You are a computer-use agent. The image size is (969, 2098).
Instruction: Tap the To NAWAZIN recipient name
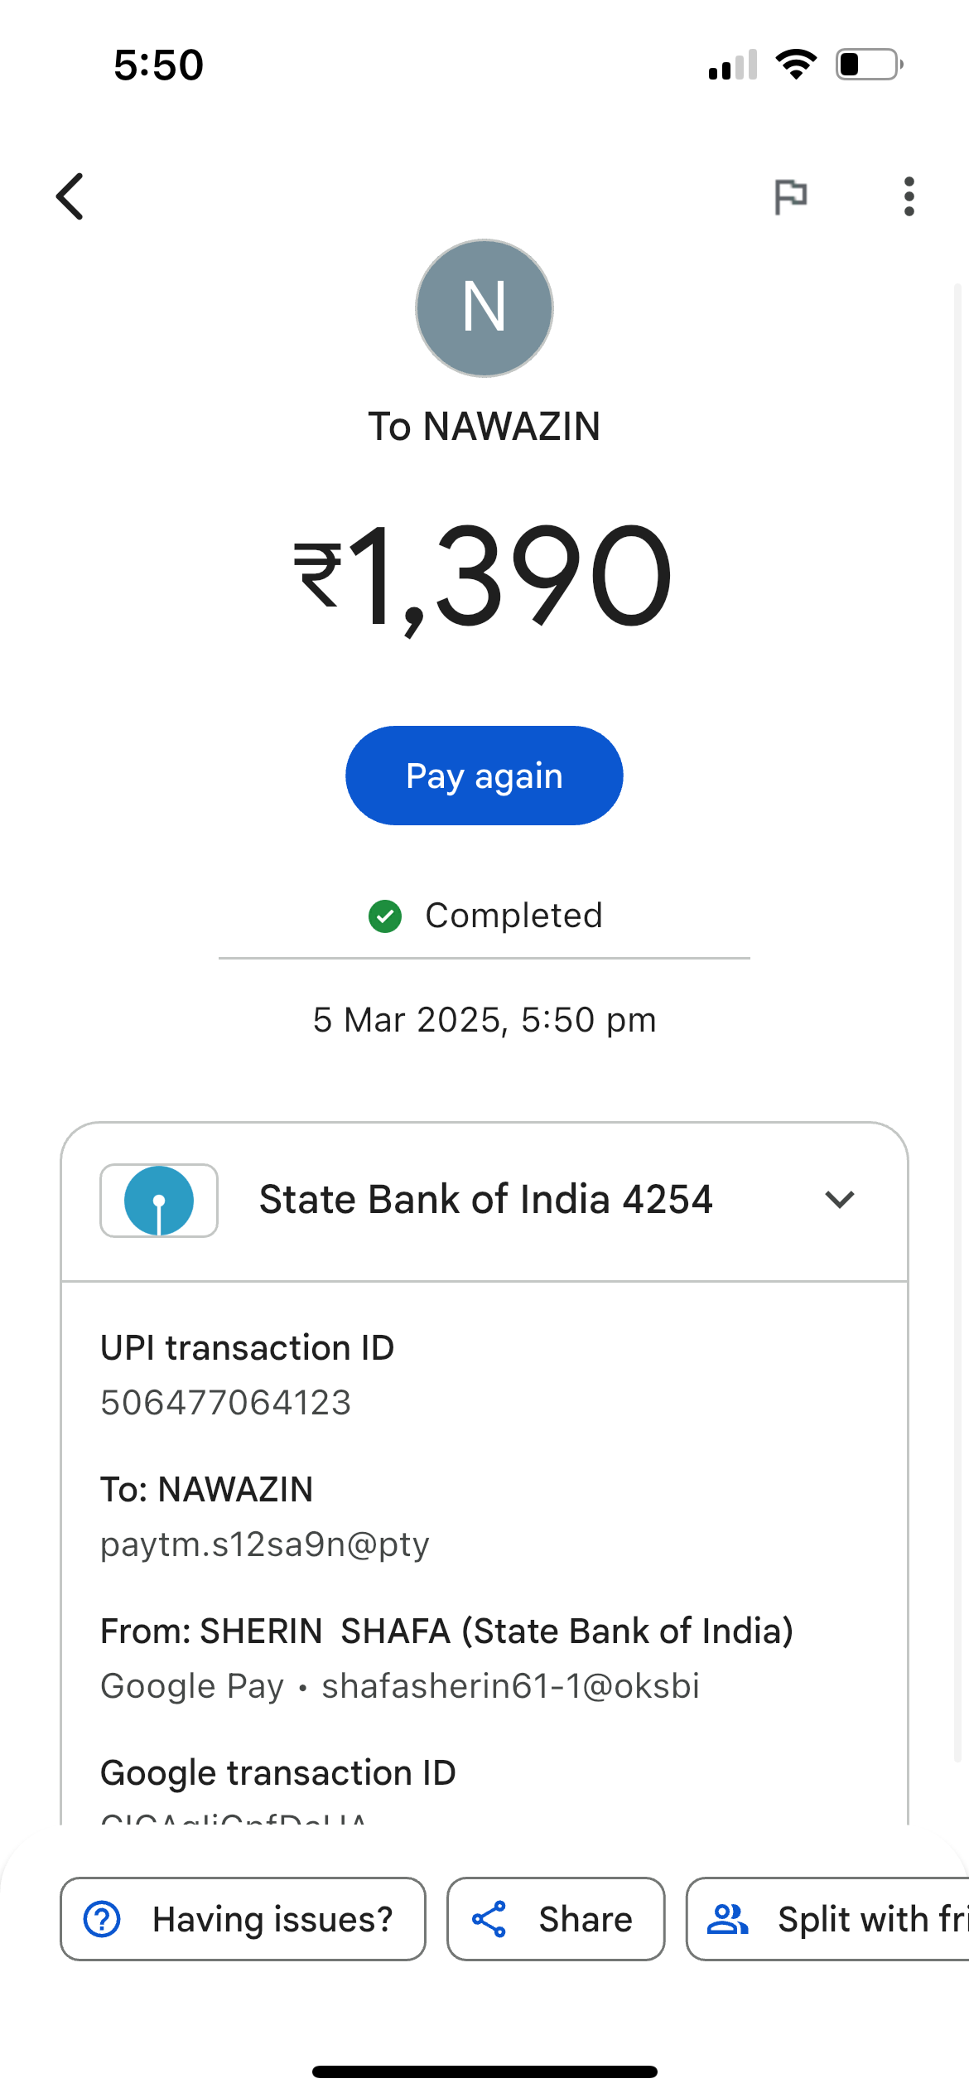coord(485,427)
